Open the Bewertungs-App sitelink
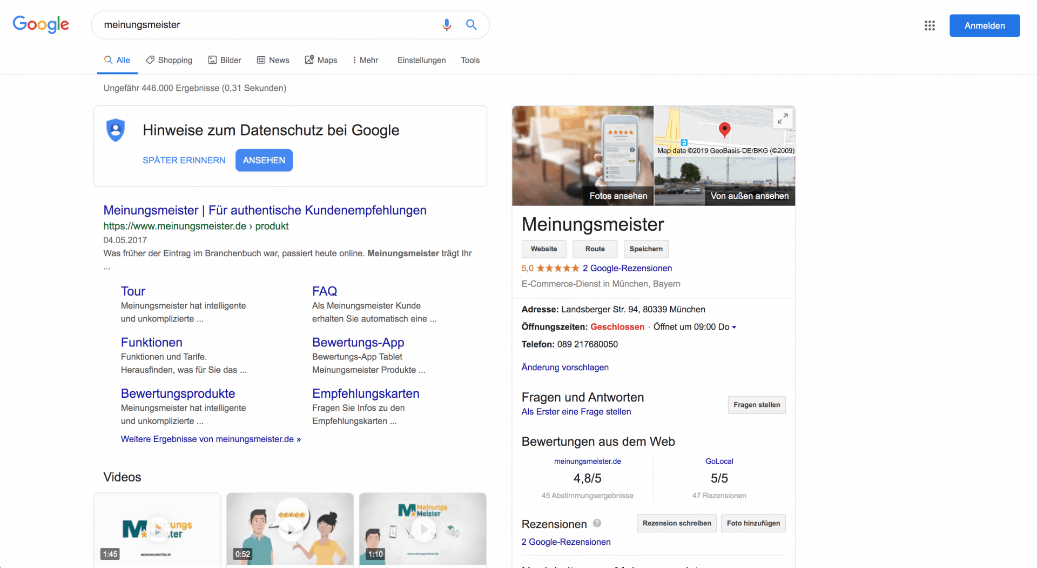 tap(358, 342)
